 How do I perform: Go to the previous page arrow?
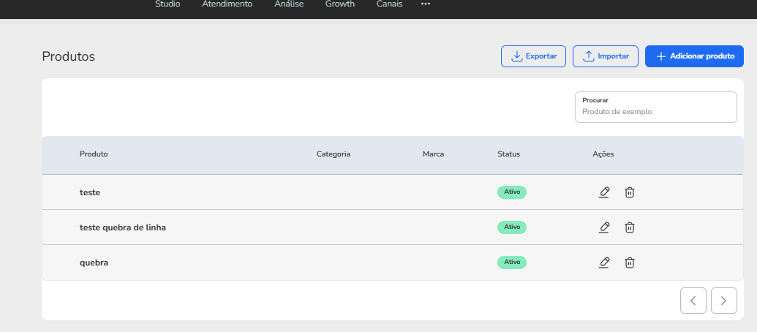[693, 301]
